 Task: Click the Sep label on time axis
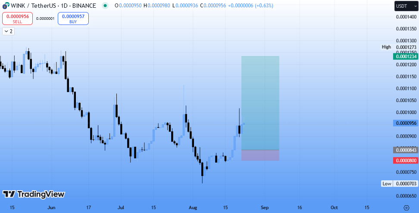click(265, 207)
